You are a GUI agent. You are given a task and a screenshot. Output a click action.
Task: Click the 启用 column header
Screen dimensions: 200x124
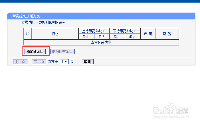coord(148,34)
